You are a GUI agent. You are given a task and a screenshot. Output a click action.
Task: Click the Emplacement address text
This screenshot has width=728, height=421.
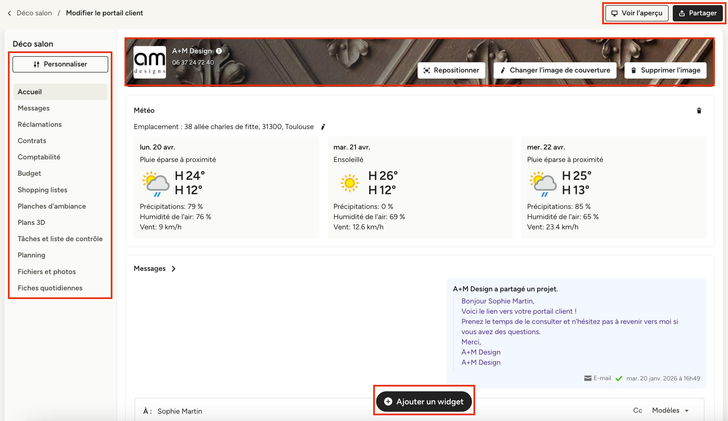[224, 127]
